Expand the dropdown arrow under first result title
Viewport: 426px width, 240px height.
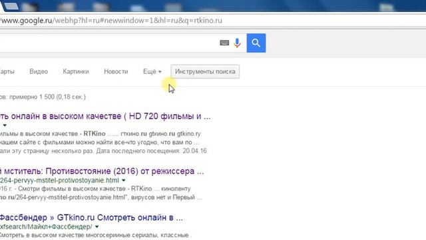point(5,125)
